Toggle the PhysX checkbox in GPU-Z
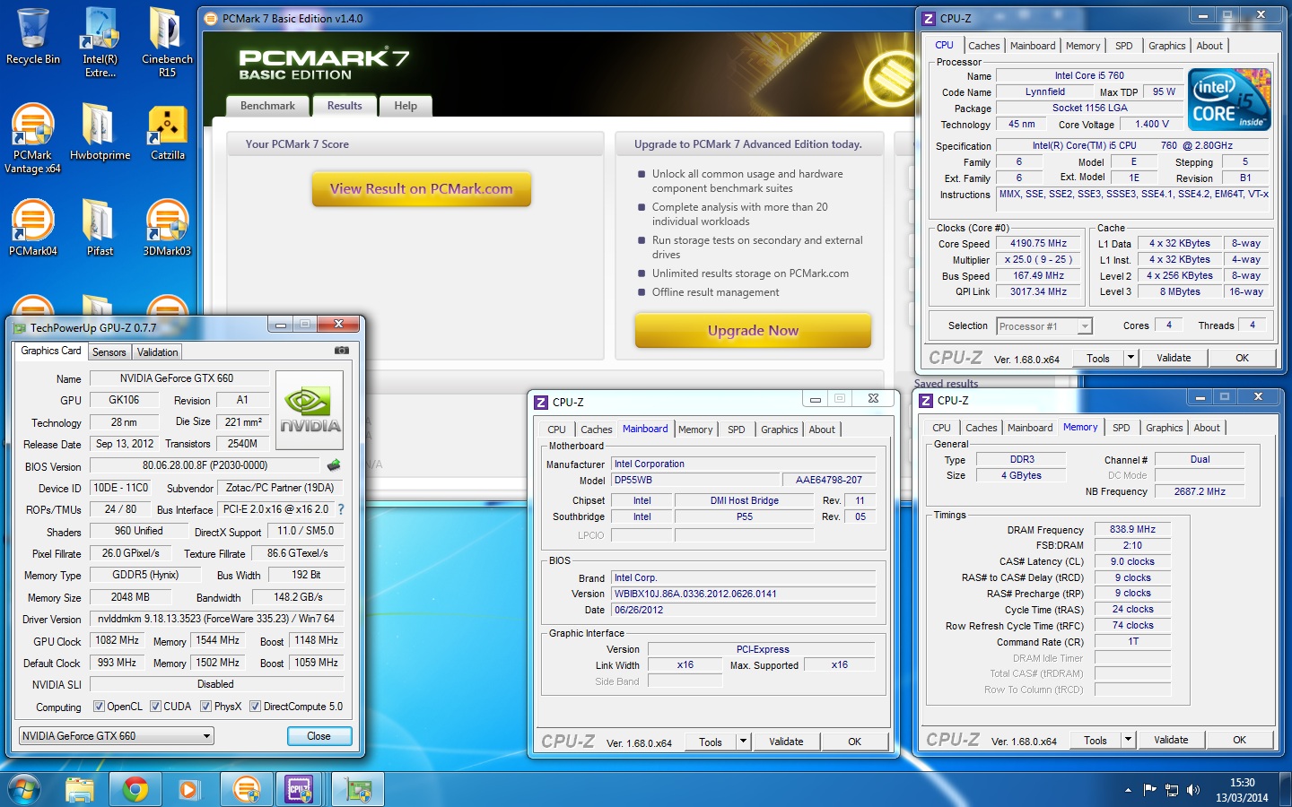The height and width of the screenshot is (807, 1292). (x=205, y=707)
